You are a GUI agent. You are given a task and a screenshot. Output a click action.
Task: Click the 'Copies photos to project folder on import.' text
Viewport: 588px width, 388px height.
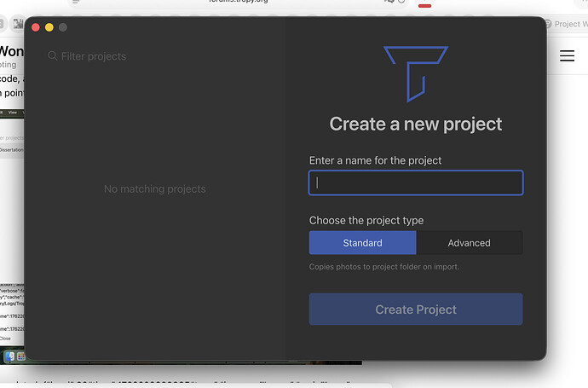(x=384, y=267)
